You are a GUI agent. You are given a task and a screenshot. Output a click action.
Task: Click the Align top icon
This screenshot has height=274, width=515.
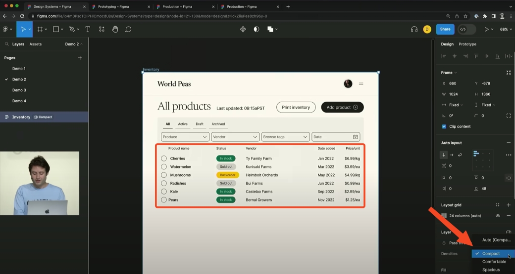point(476,56)
